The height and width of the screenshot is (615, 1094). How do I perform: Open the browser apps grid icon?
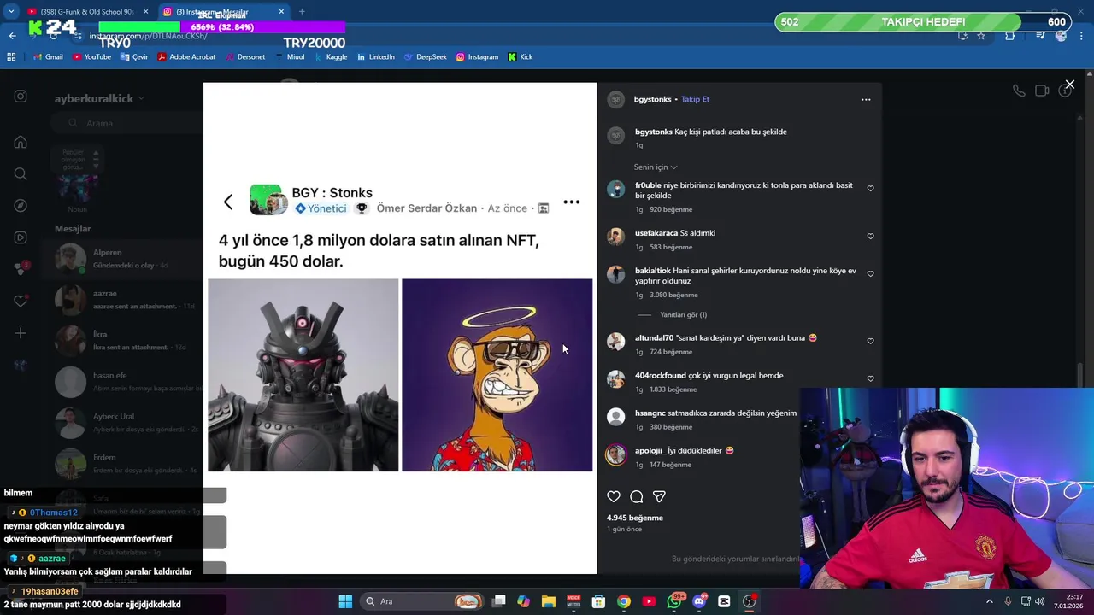pyautogui.click(x=11, y=57)
